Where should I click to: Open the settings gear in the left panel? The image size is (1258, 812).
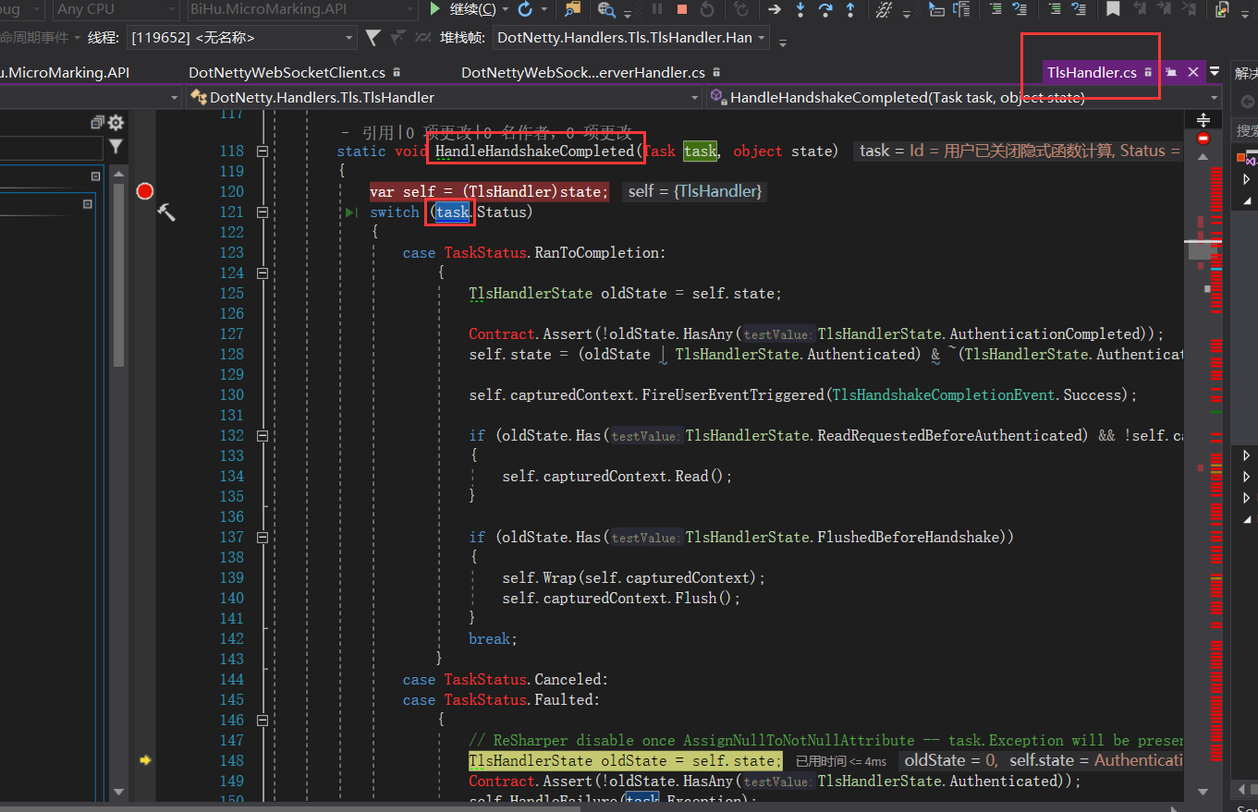tap(114, 122)
